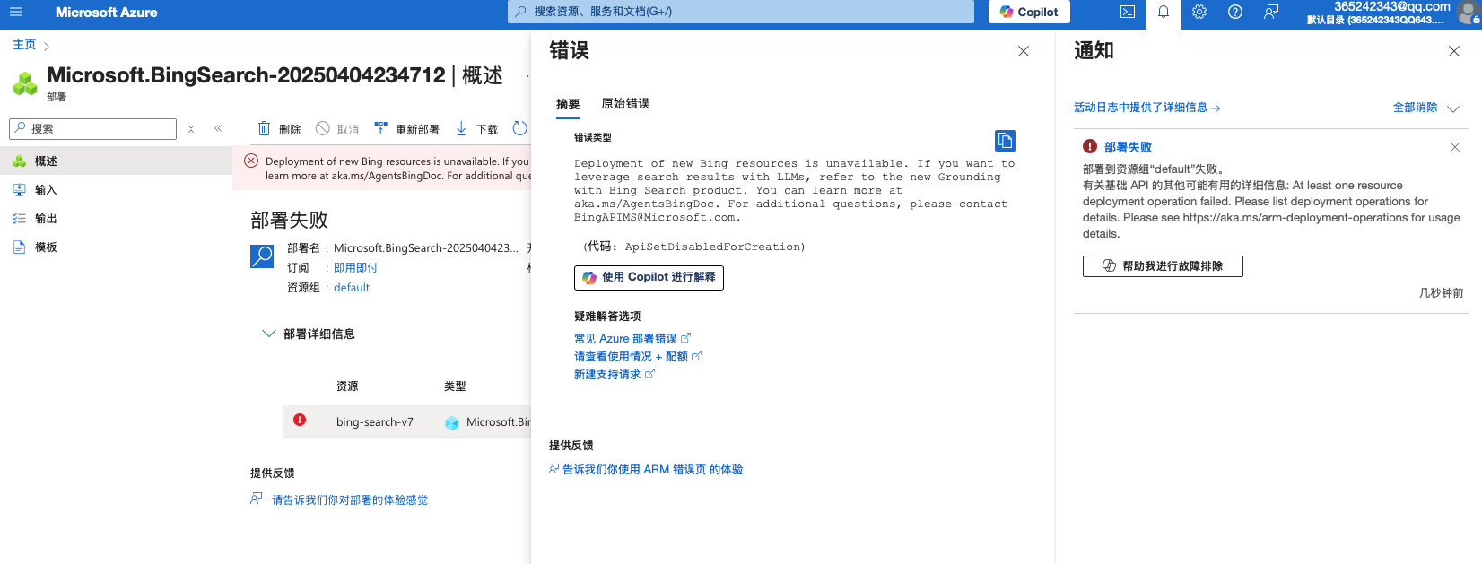The width and height of the screenshot is (1482, 564).
Task: Click the 删除 toolbar button
Action: coord(279,129)
